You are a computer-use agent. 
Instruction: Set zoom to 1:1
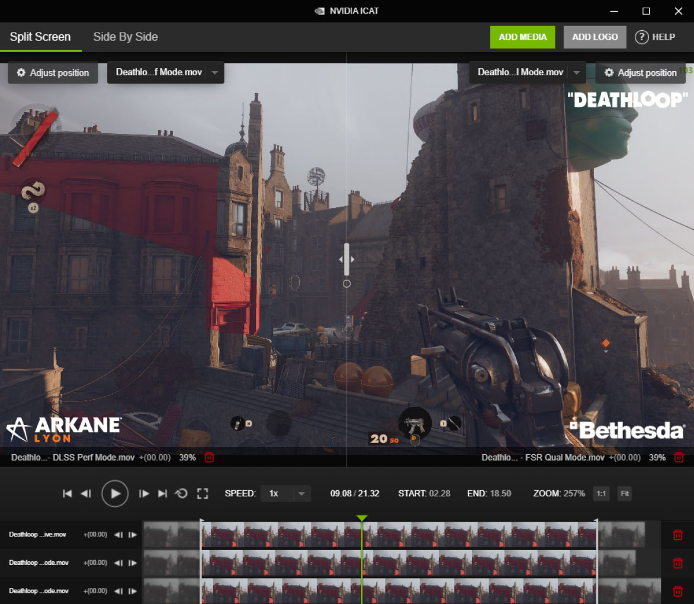pyautogui.click(x=601, y=494)
